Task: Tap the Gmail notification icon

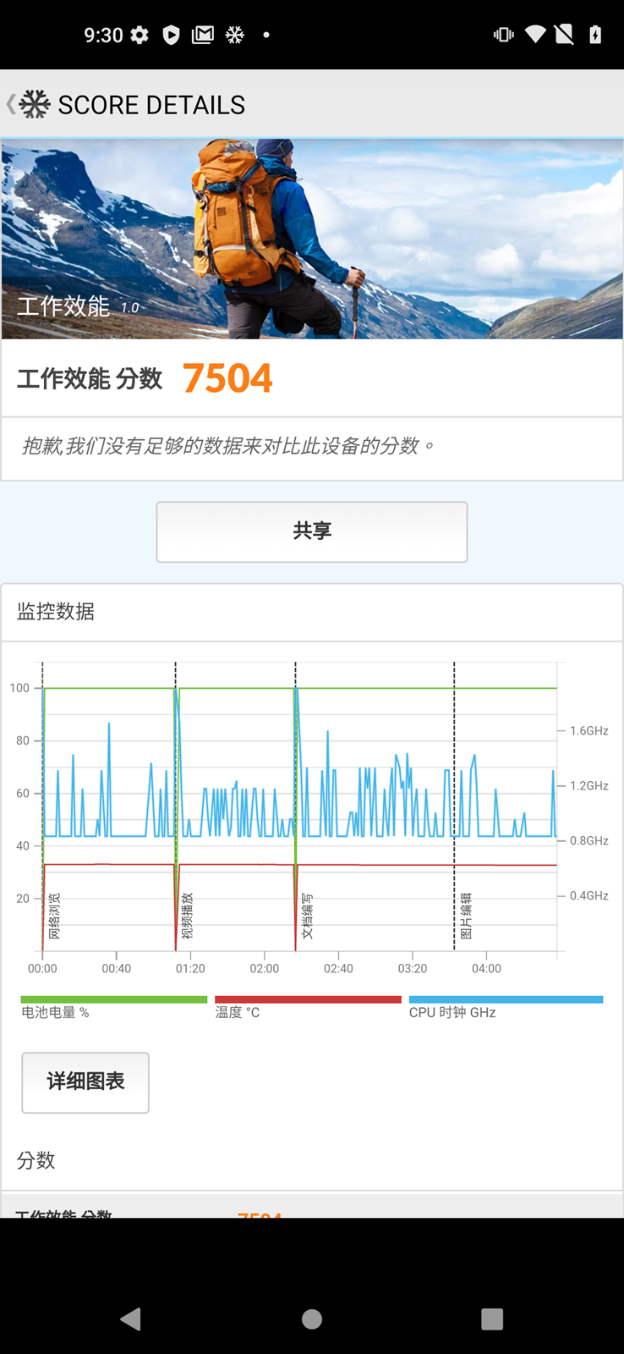Action: [x=203, y=35]
